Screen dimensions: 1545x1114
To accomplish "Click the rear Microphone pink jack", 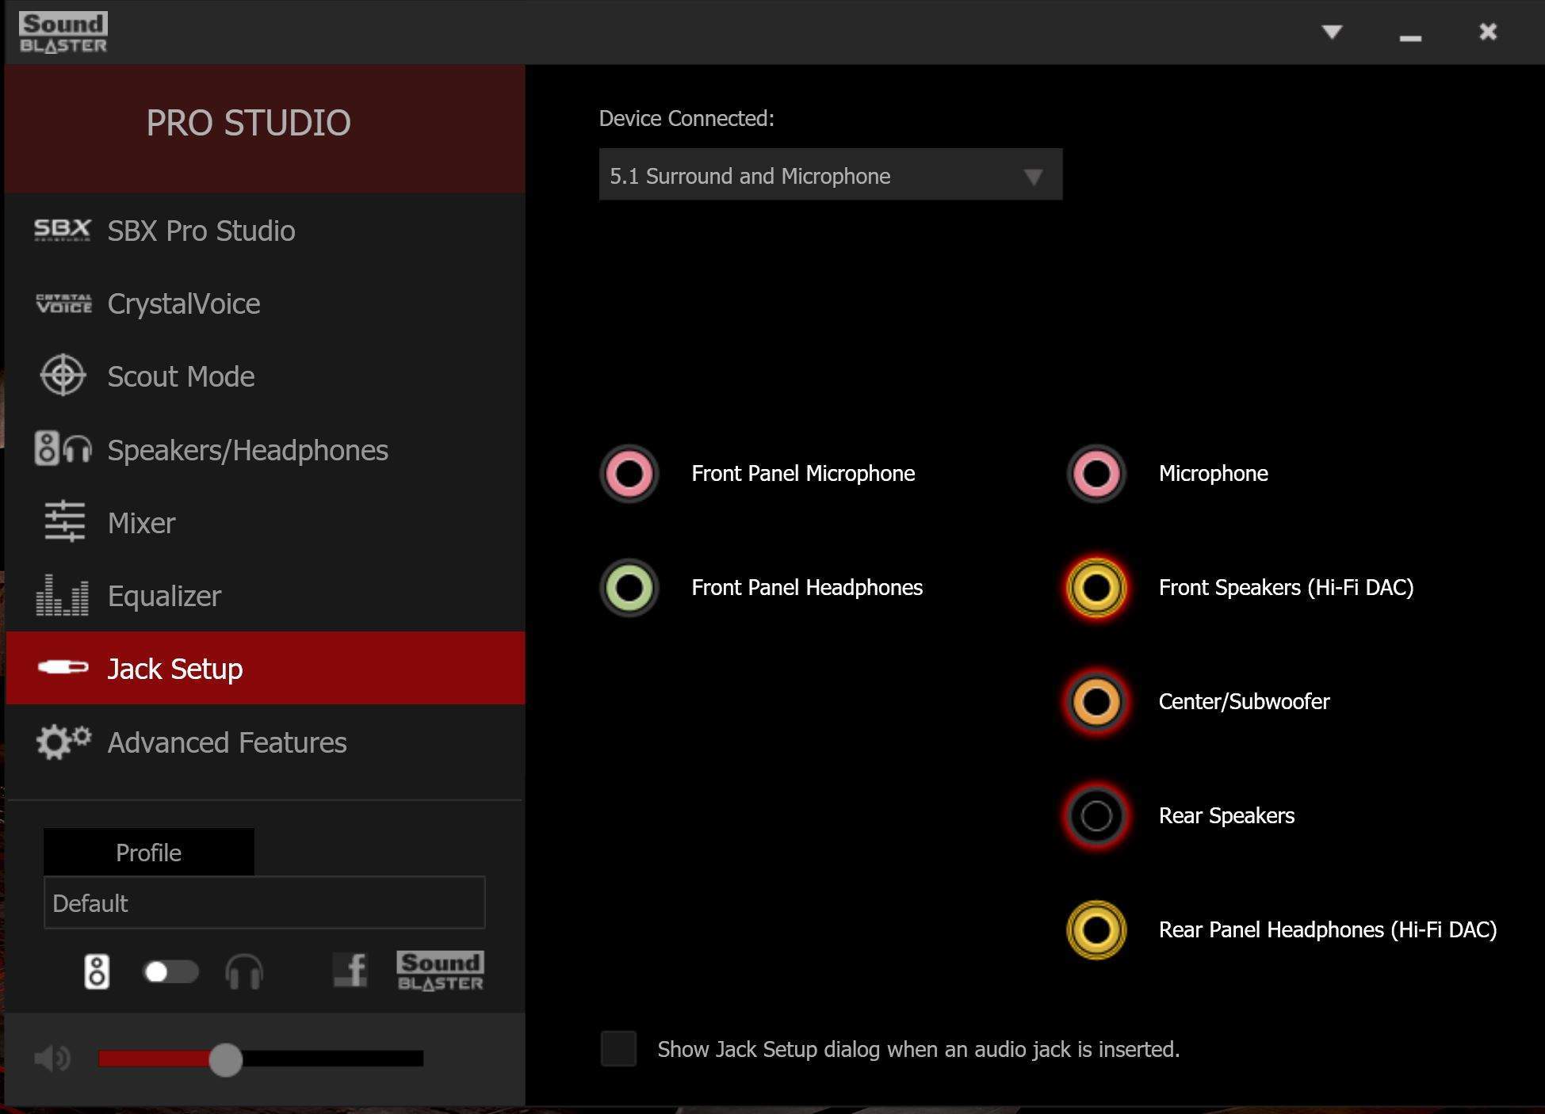I will click(1096, 474).
